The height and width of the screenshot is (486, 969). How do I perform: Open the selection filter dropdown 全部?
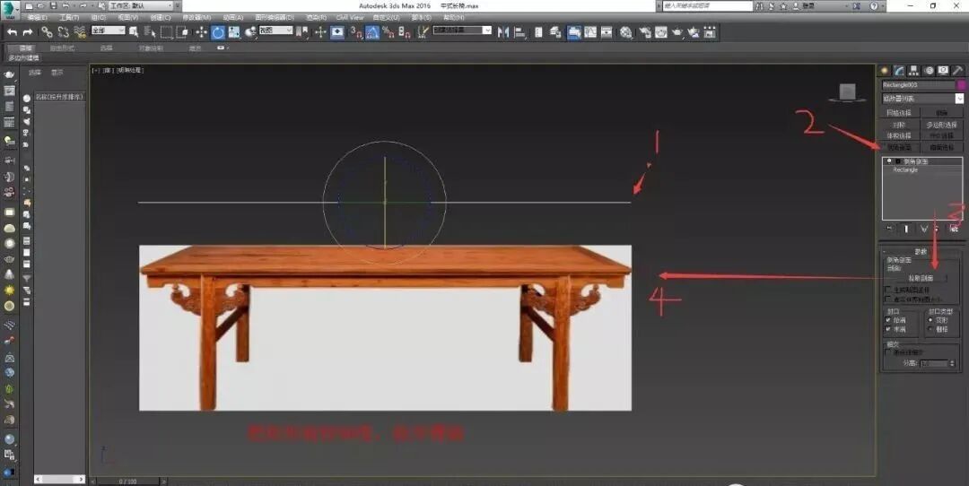point(109,30)
